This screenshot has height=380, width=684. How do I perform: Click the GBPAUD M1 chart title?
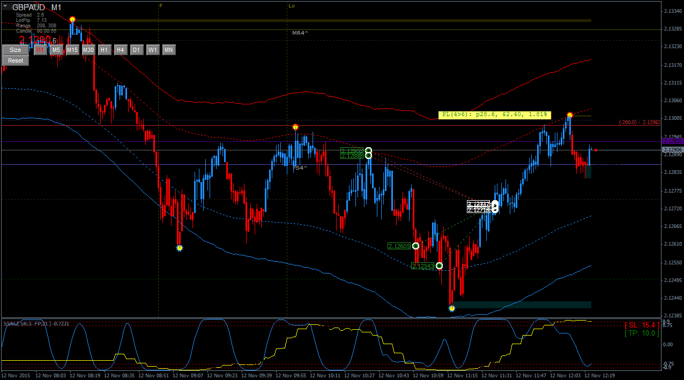[36, 7]
